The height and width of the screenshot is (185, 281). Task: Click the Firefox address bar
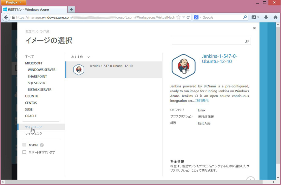(x=95, y=17)
